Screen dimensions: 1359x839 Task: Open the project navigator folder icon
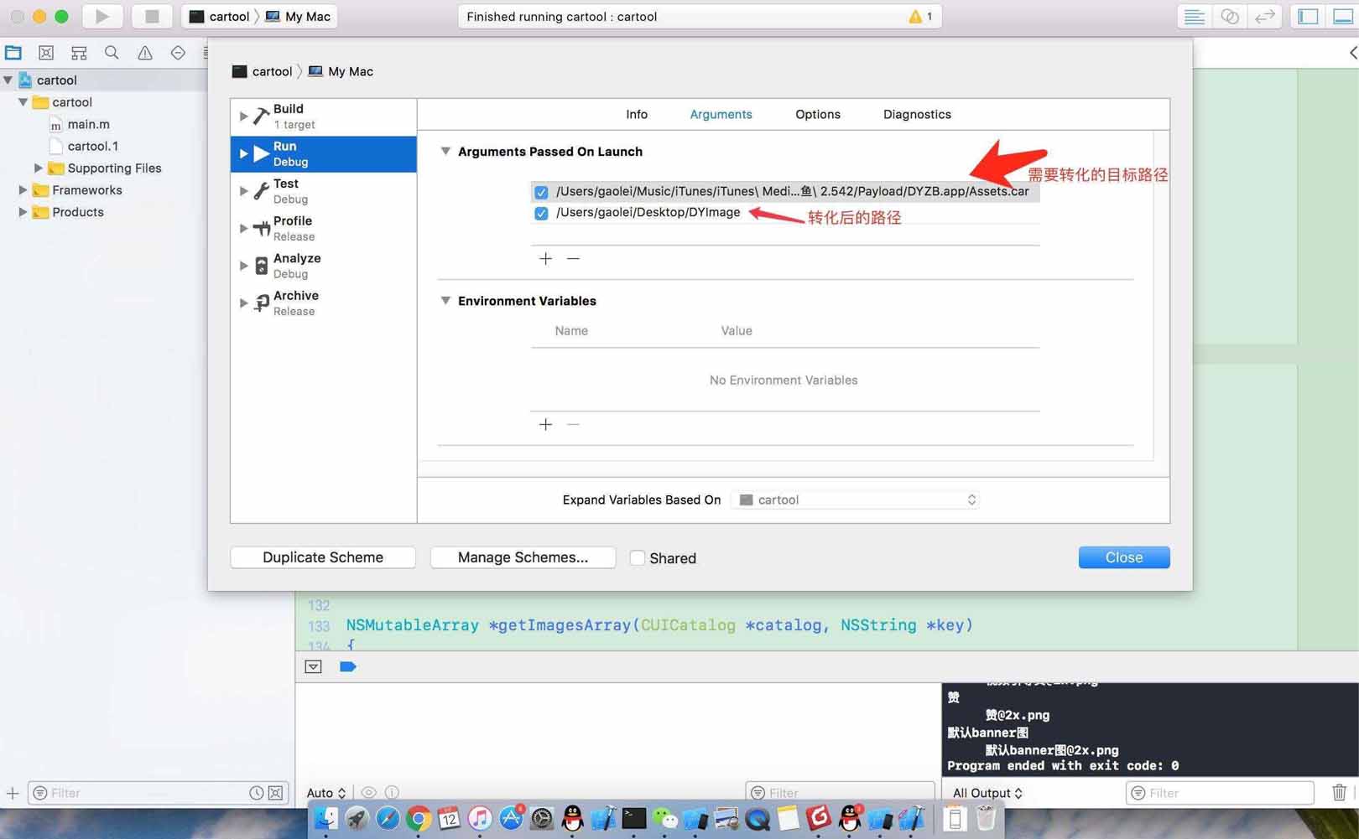[x=13, y=53]
